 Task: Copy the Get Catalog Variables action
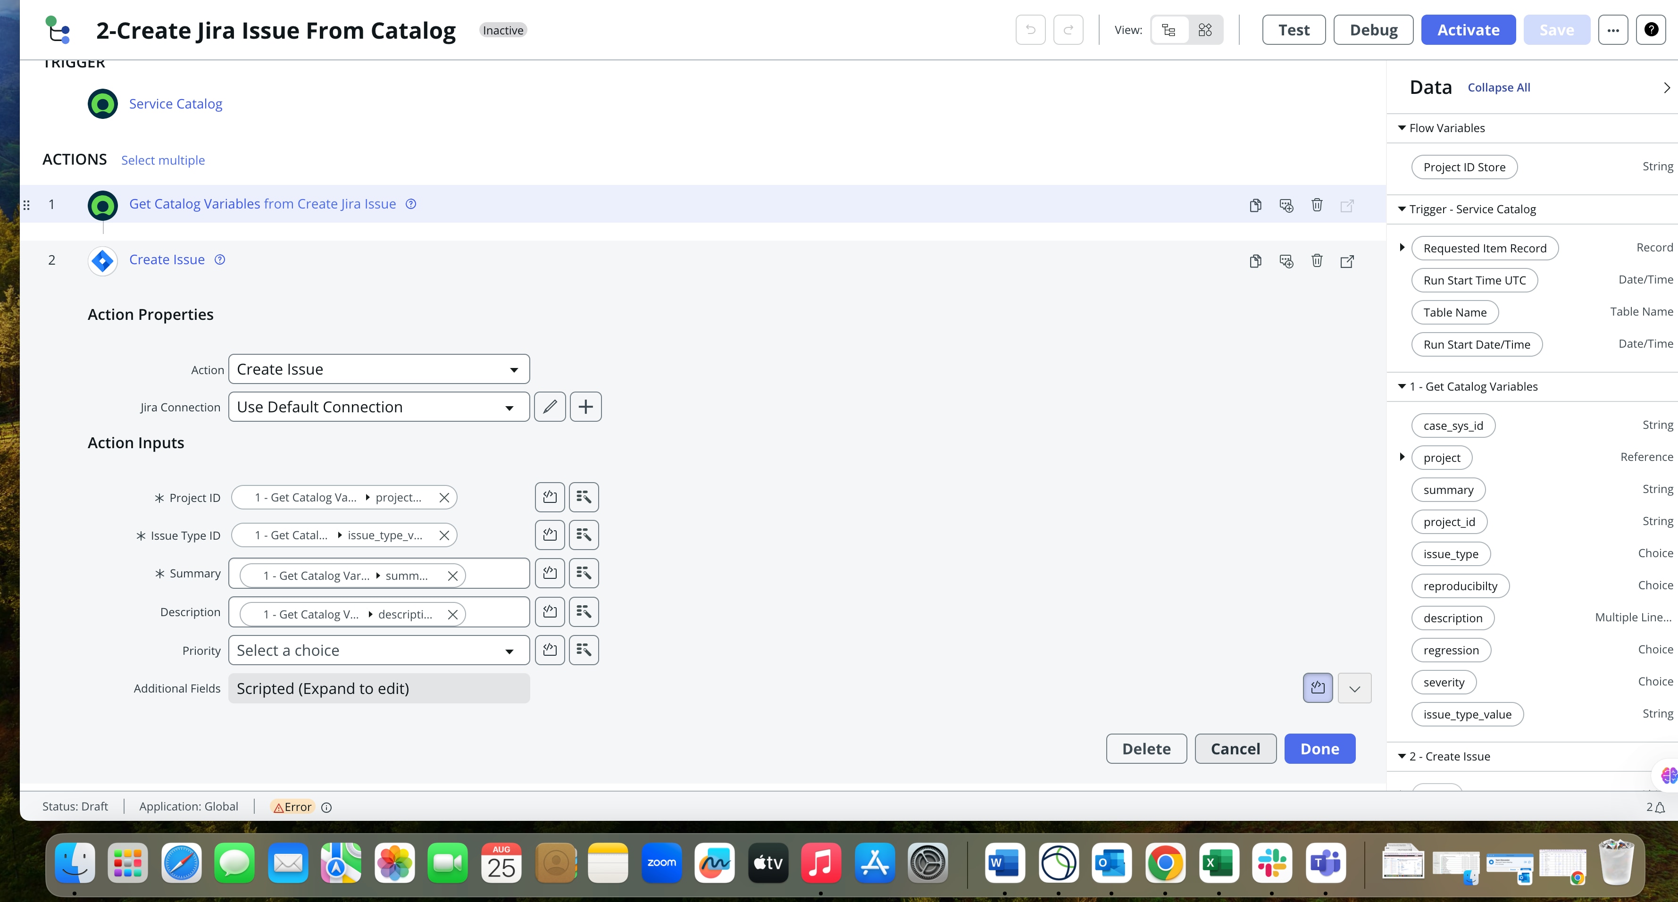pyautogui.click(x=1255, y=205)
